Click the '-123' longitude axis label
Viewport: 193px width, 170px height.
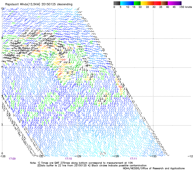[153, 156]
